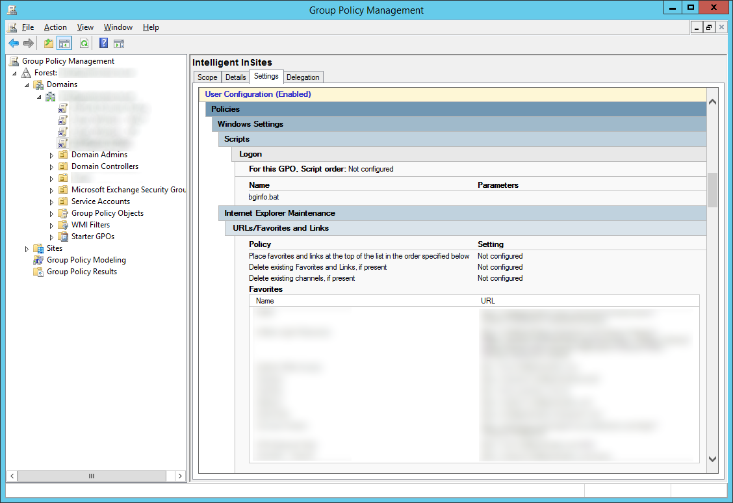Expand the WMI Filters node
The width and height of the screenshot is (733, 503).
coord(51,226)
